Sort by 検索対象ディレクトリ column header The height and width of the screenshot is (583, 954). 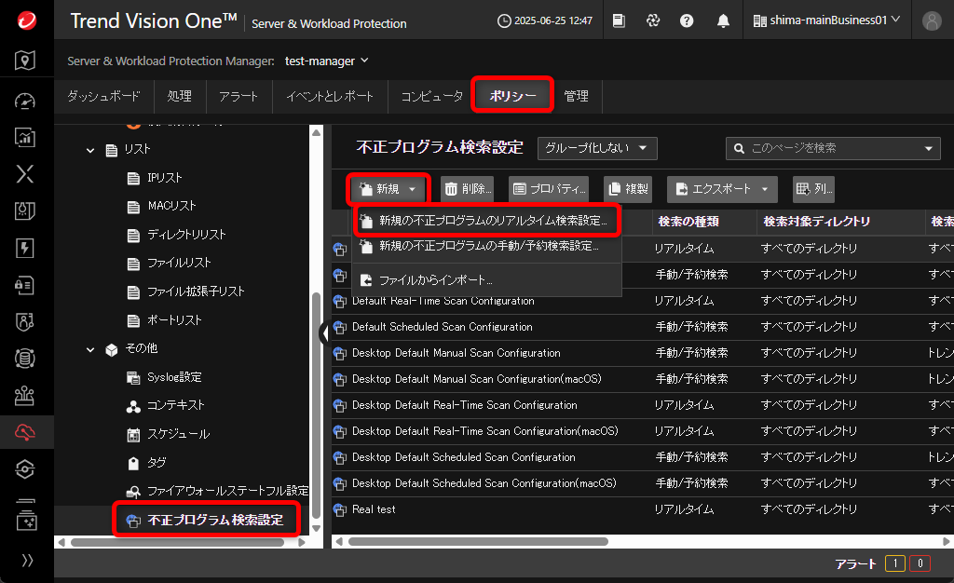[816, 222]
